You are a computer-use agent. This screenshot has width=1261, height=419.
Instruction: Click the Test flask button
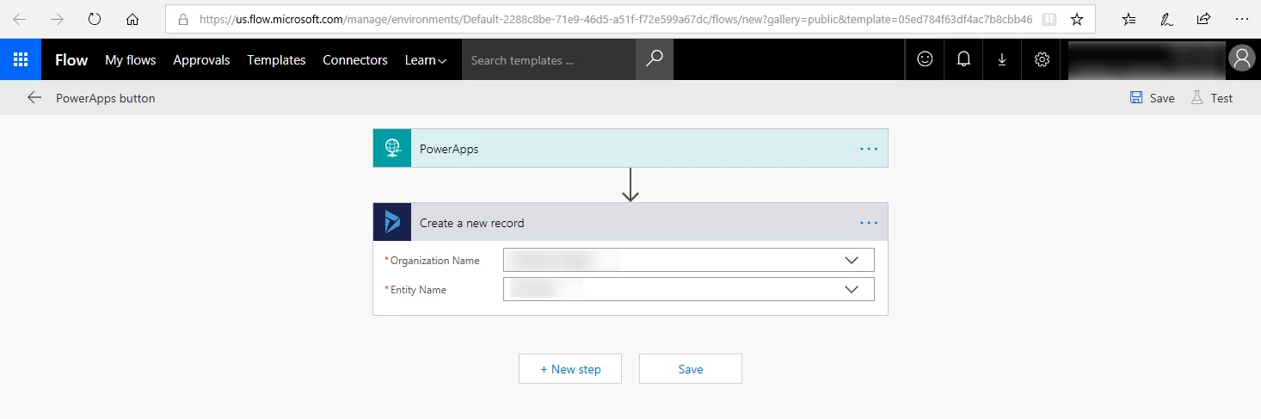(x=1212, y=98)
